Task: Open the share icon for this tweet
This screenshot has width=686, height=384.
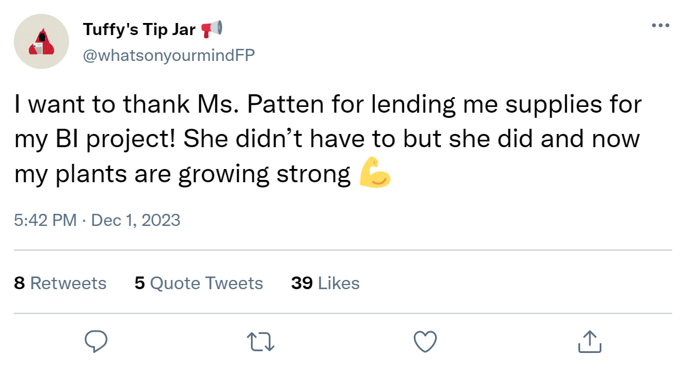Action: pyautogui.click(x=589, y=341)
